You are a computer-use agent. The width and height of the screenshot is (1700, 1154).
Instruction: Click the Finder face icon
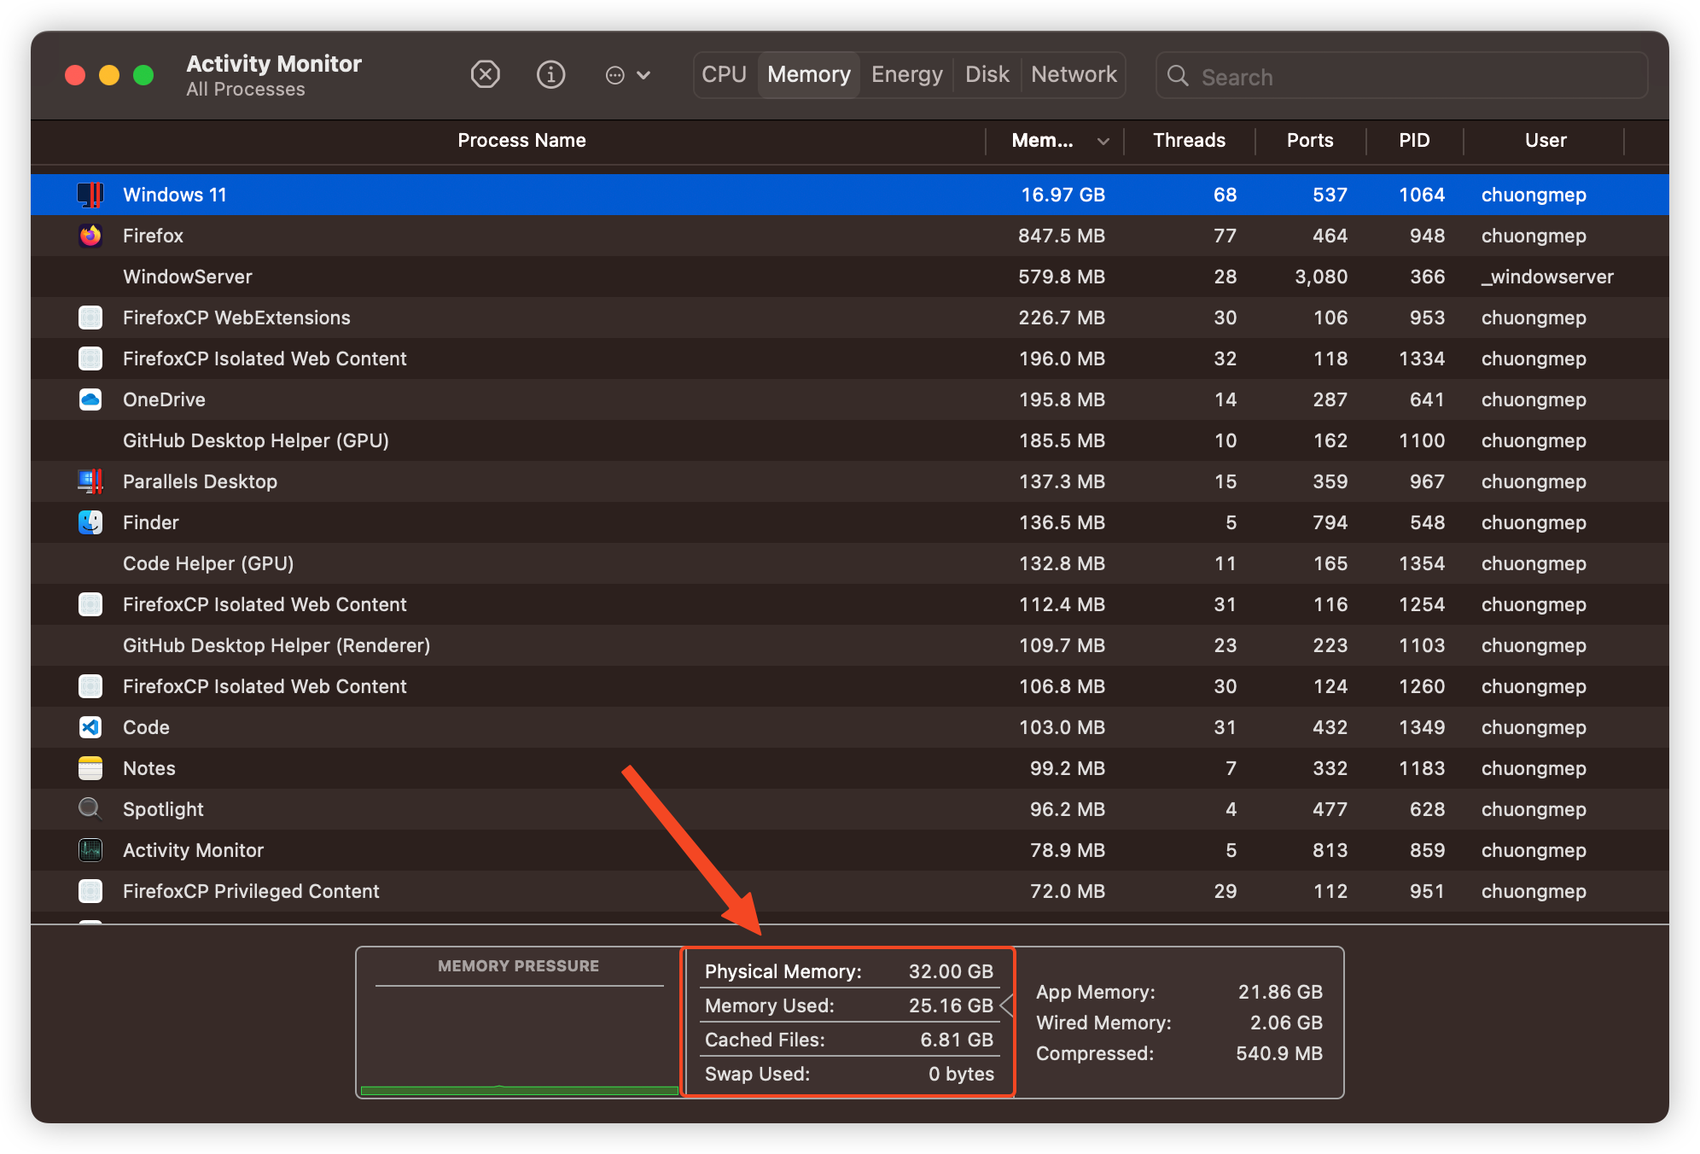[x=90, y=522]
